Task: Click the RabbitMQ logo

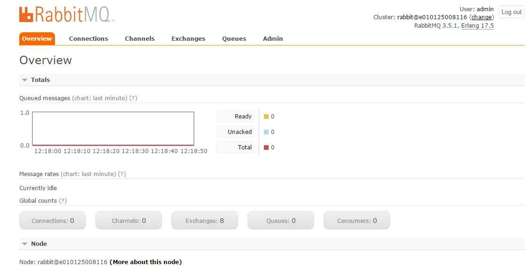Action: pyautogui.click(x=67, y=15)
